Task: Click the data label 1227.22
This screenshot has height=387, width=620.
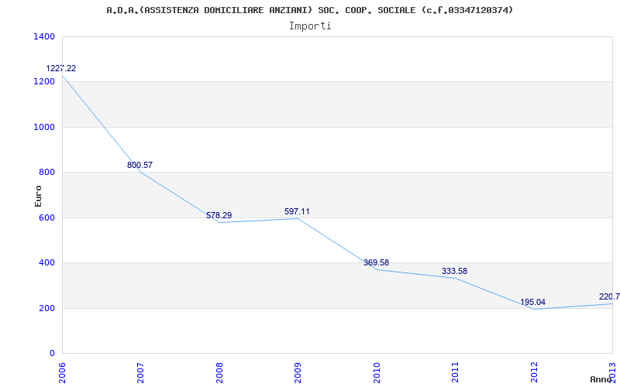Action: pos(61,68)
